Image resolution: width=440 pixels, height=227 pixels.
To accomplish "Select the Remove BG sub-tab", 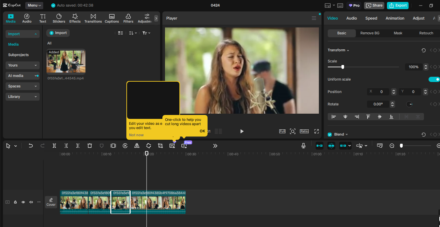I will point(370,33).
